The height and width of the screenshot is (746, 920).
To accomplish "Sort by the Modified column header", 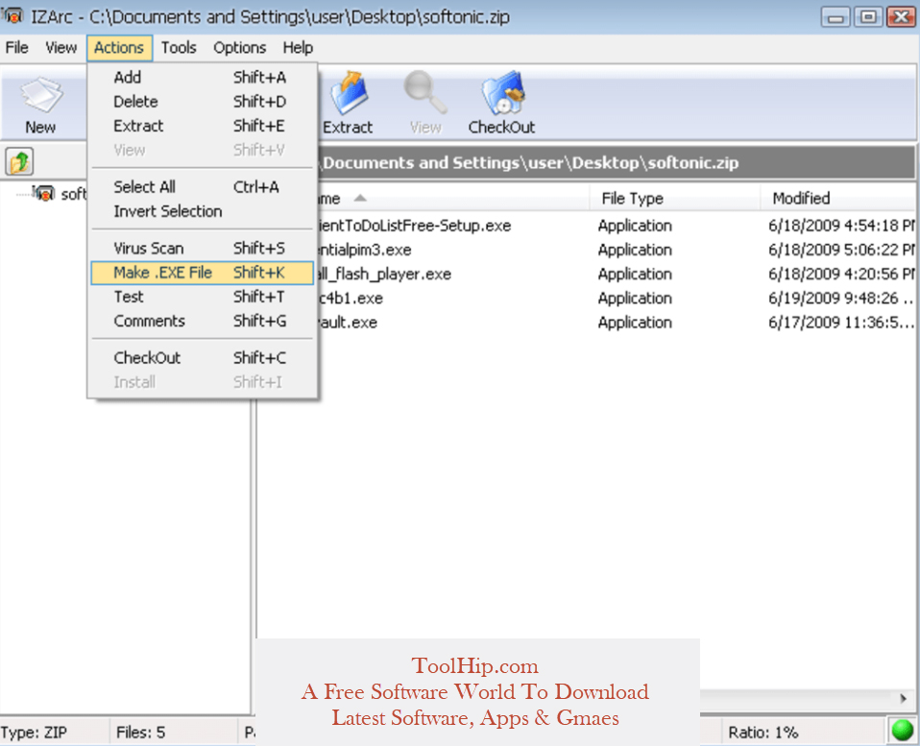I will [x=837, y=198].
